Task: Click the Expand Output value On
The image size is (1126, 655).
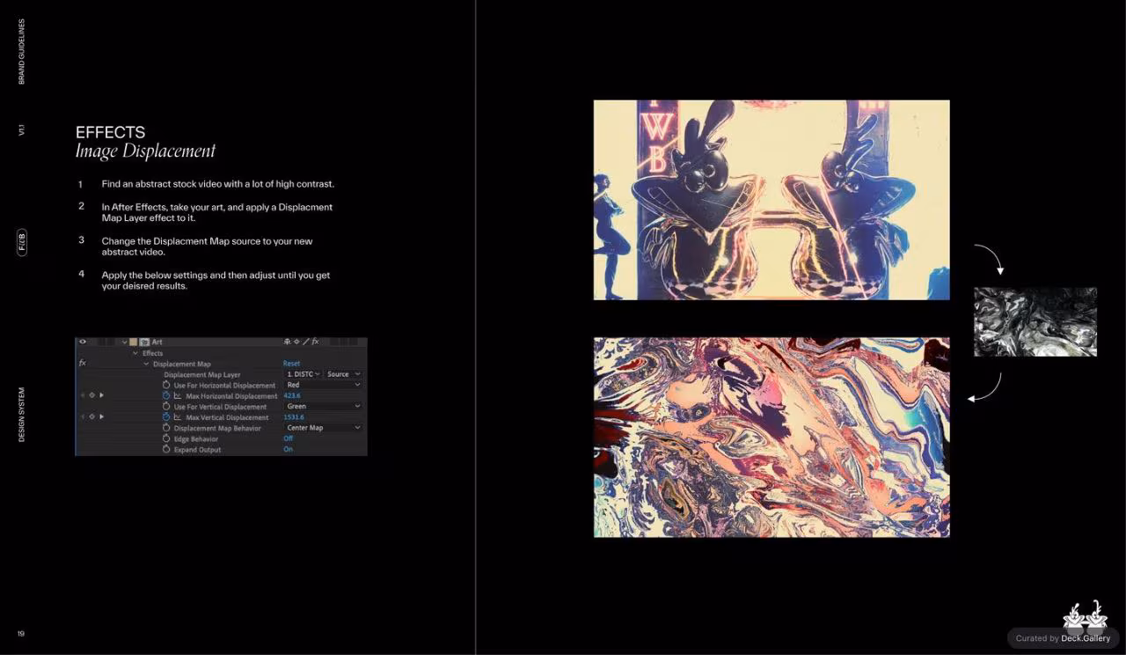Action: coord(289,450)
